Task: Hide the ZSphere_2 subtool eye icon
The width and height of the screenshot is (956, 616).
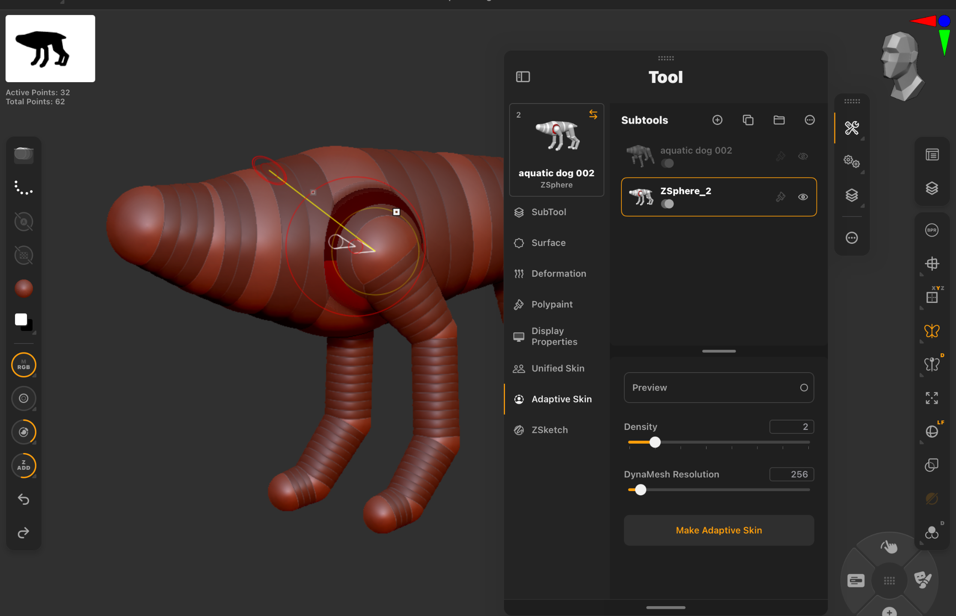Action: click(803, 197)
